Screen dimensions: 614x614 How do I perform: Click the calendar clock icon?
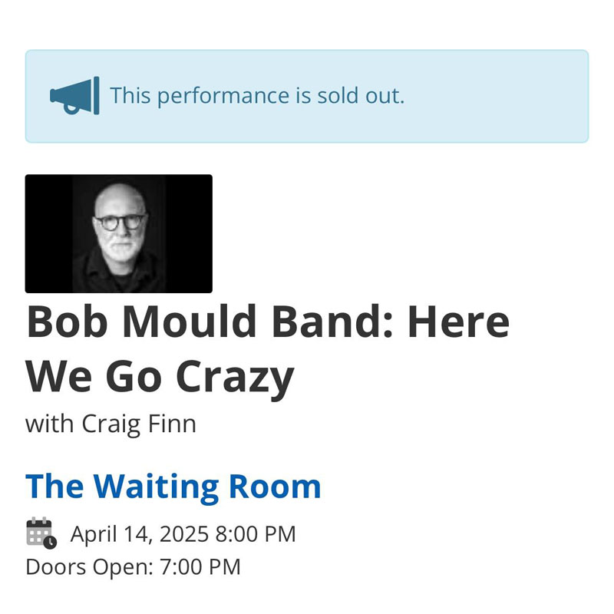[x=41, y=533]
